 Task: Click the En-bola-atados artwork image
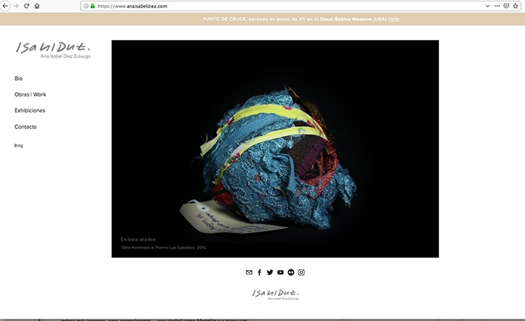click(x=275, y=149)
